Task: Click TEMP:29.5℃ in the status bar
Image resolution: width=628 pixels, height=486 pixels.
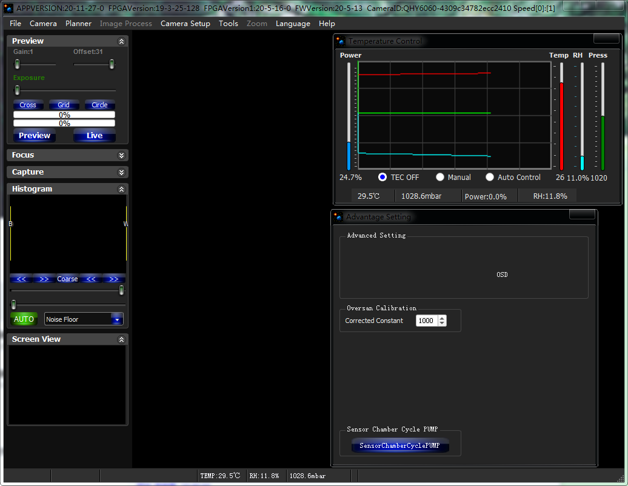Action: pos(220,476)
